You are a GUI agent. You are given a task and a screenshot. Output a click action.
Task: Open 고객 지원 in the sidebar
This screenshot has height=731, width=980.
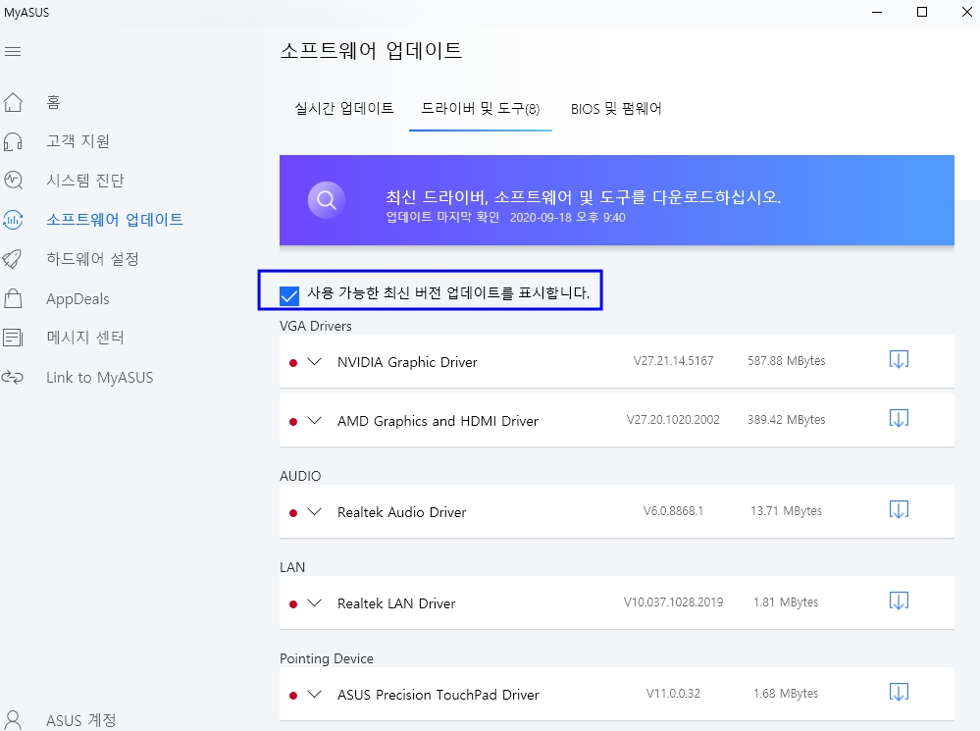78,141
